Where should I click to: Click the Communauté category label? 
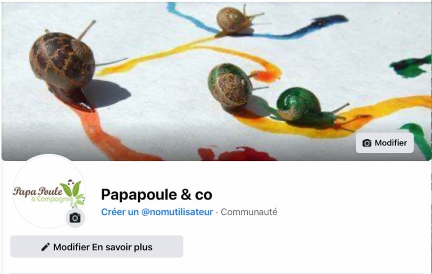tap(249, 212)
